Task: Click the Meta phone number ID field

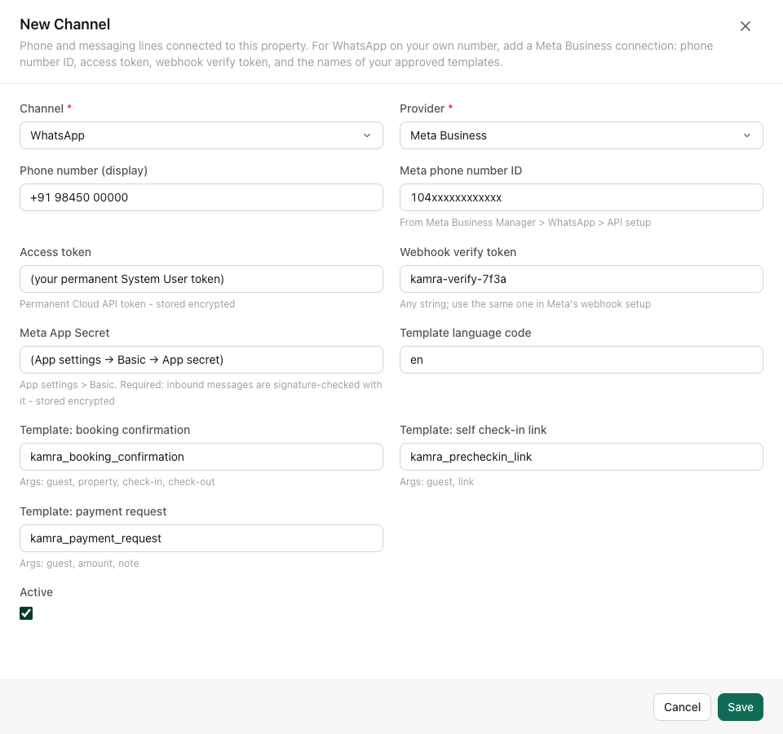Action: click(582, 197)
